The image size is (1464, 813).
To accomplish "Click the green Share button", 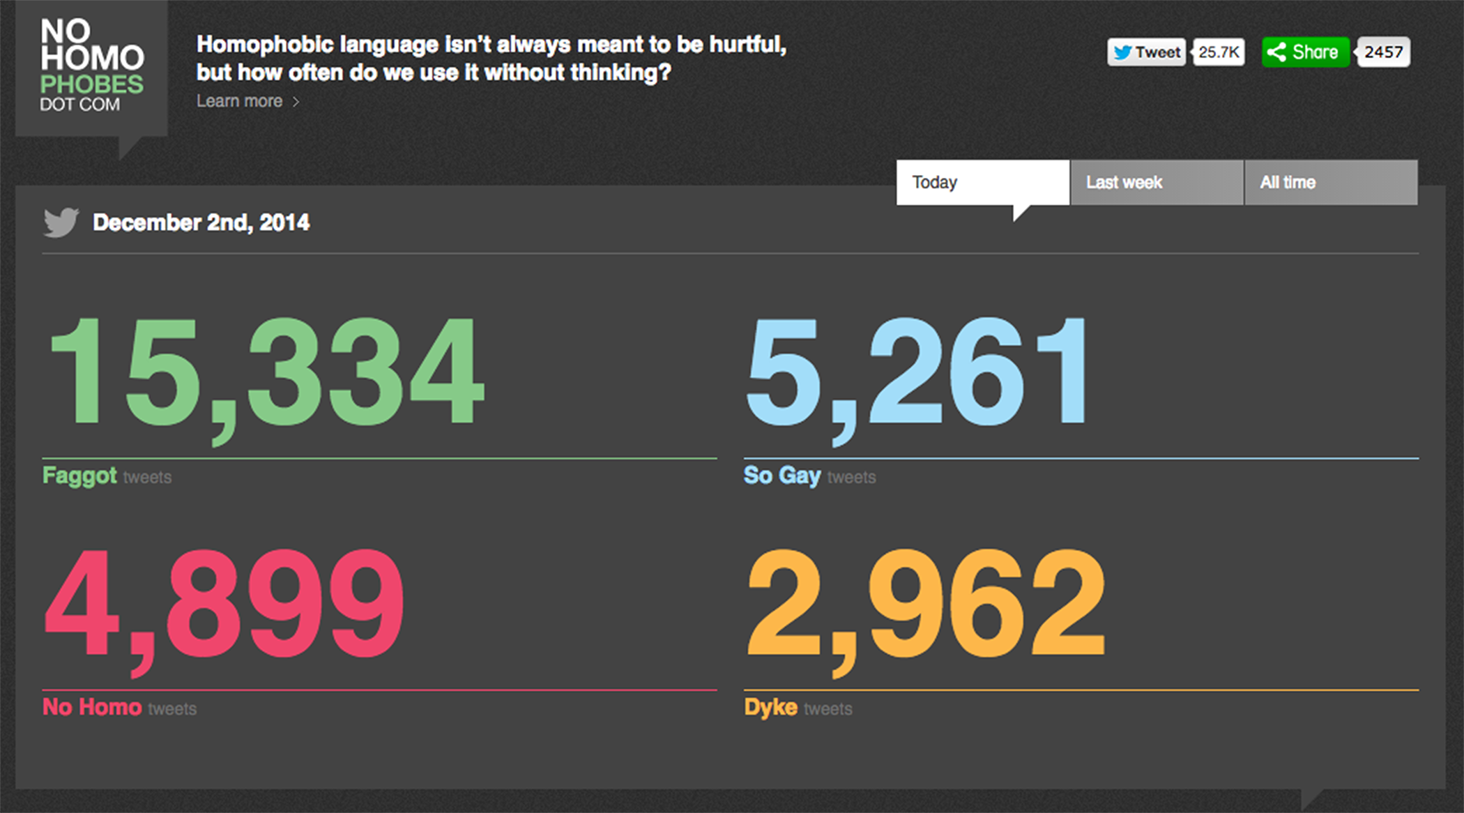I will click(1305, 52).
